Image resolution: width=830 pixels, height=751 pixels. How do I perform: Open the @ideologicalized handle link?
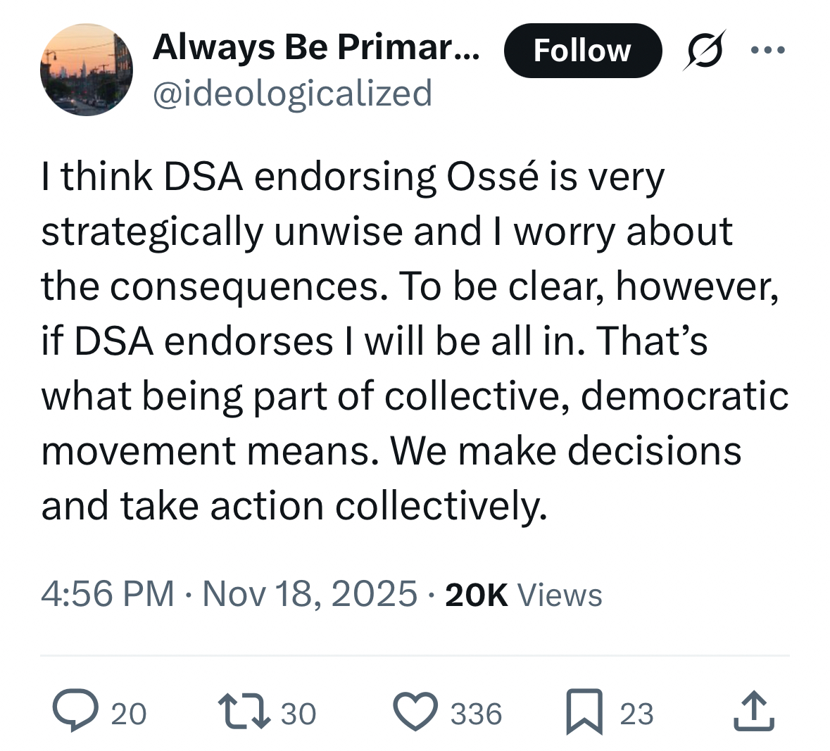292,93
